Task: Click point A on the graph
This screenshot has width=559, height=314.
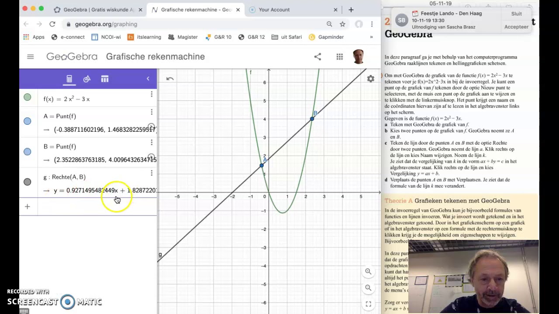Action: (262, 165)
